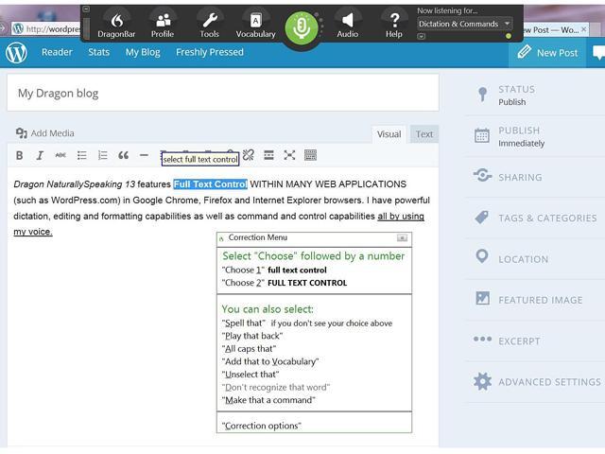This screenshot has width=605, height=454.
Task: Open the Dragon Profile menu
Action: click(x=163, y=26)
